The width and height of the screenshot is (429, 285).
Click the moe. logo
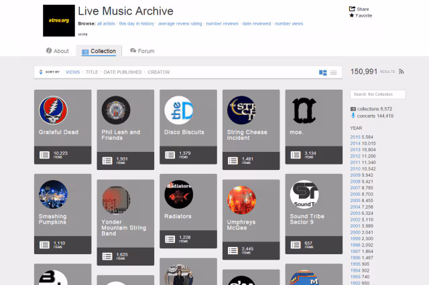click(304, 110)
